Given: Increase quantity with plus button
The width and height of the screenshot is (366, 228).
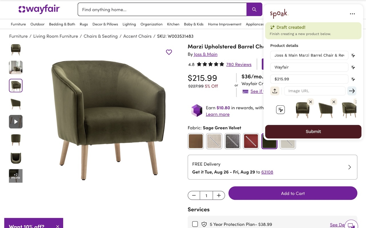Looking at the screenshot, I should point(219,195).
